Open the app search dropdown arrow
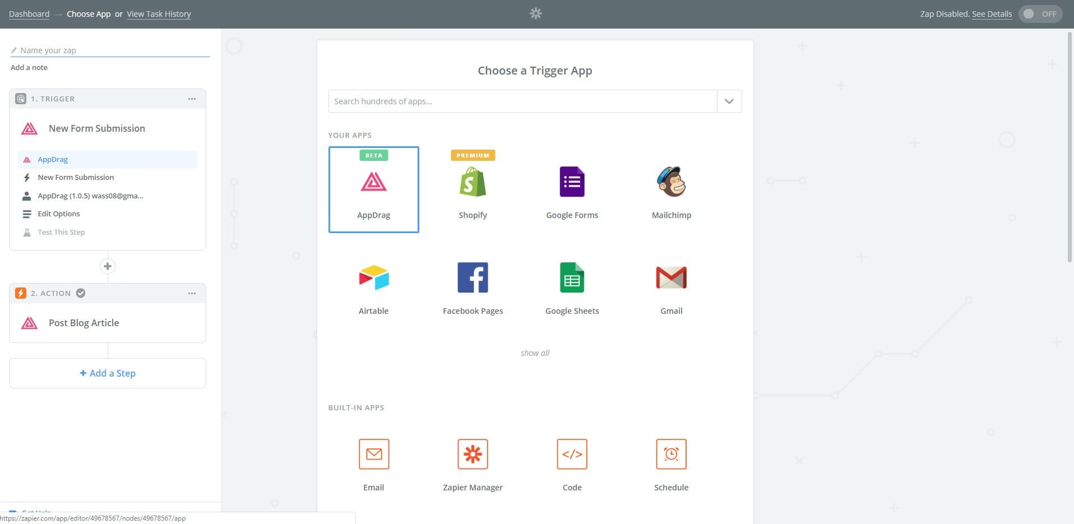Image resolution: width=1074 pixels, height=524 pixels. [x=729, y=101]
